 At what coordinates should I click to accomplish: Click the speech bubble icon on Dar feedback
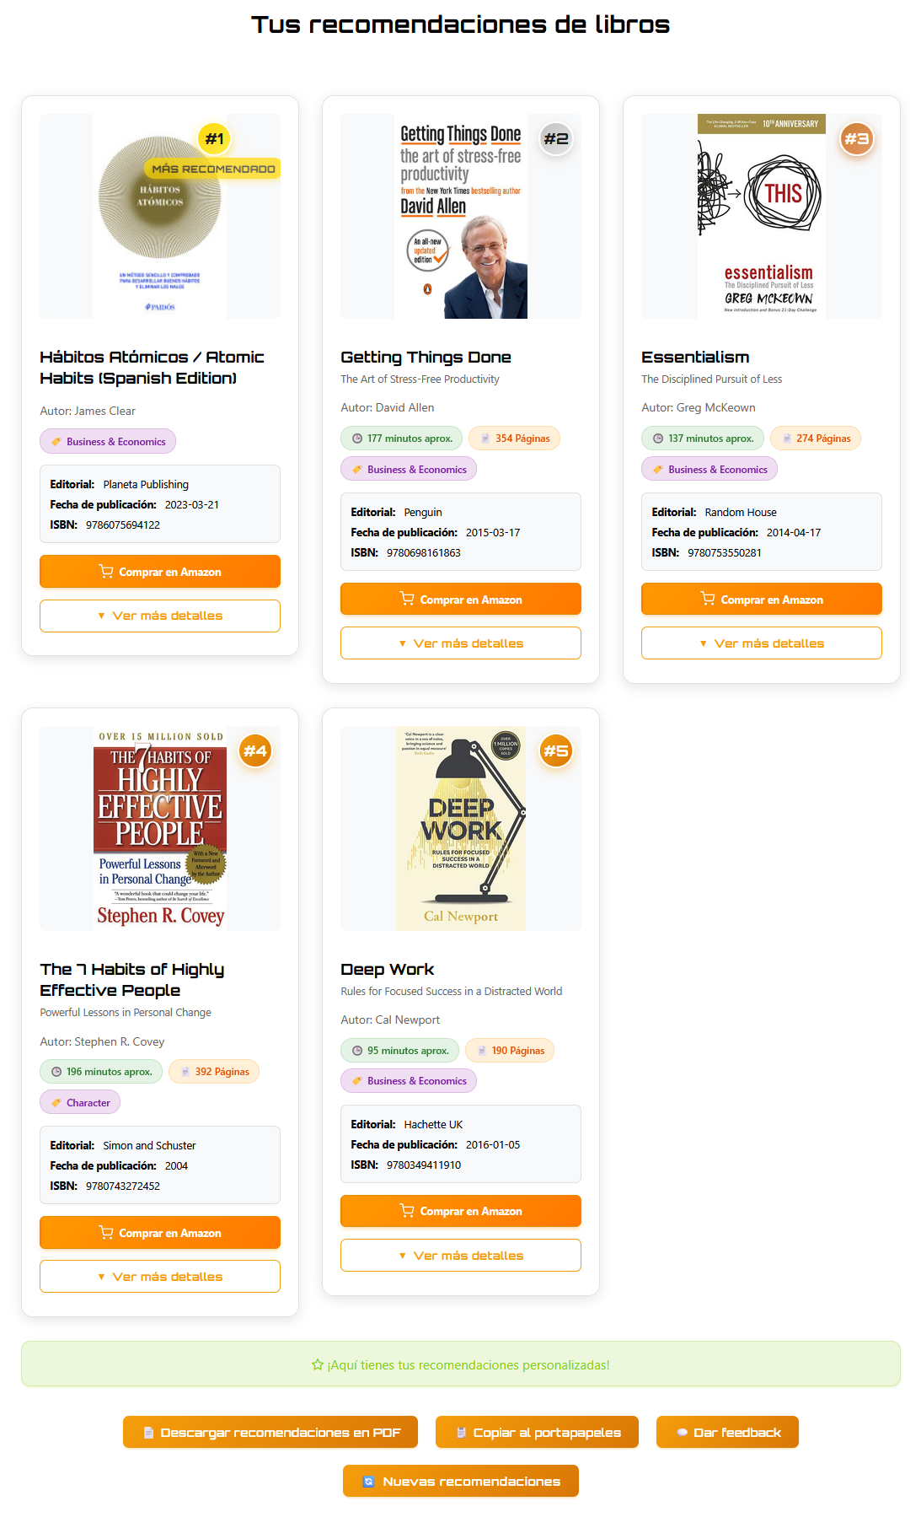pos(682,1432)
